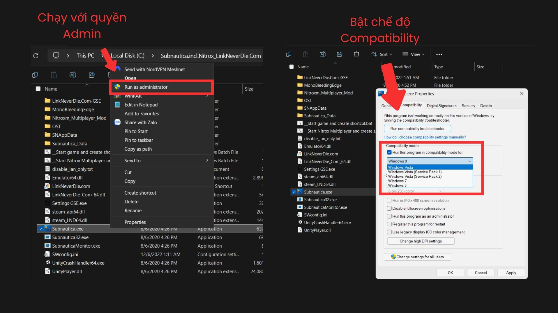558x313 pixels.
Task: Click the Apply button in Properties dialog
Action: pyautogui.click(x=511, y=273)
